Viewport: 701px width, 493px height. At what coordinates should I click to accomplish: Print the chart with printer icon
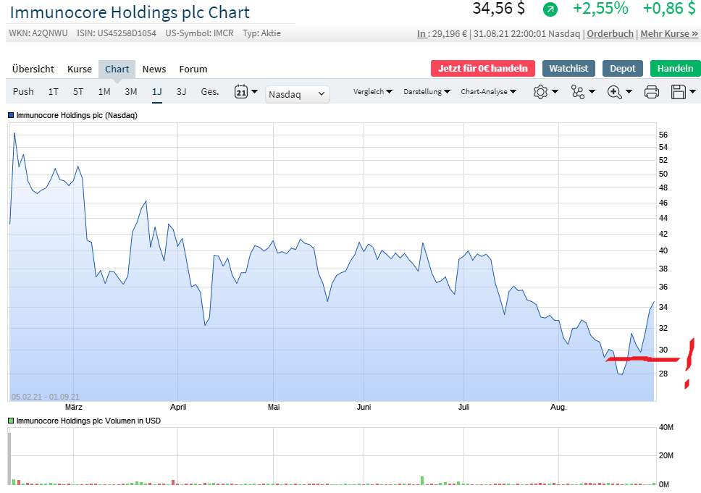click(x=651, y=92)
